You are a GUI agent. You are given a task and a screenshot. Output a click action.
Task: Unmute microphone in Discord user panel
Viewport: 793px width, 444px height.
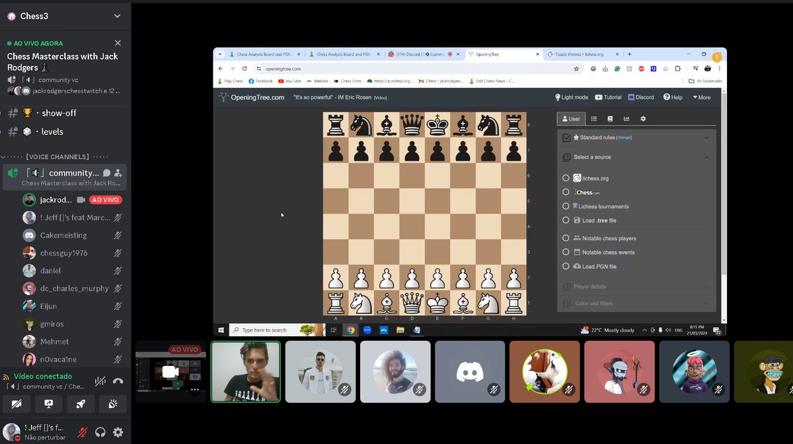click(x=83, y=432)
